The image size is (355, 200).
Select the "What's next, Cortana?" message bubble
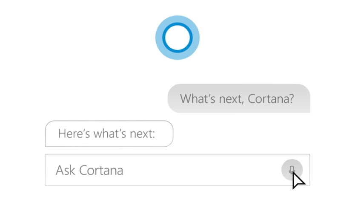click(x=239, y=99)
